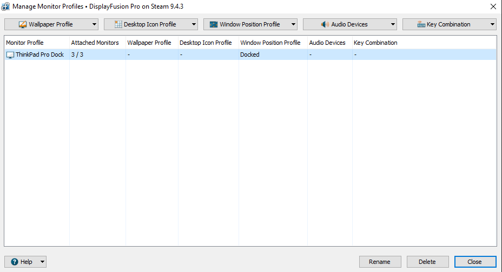Expand the Wallpaper Profile dropdown arrow

pos(94,24)
